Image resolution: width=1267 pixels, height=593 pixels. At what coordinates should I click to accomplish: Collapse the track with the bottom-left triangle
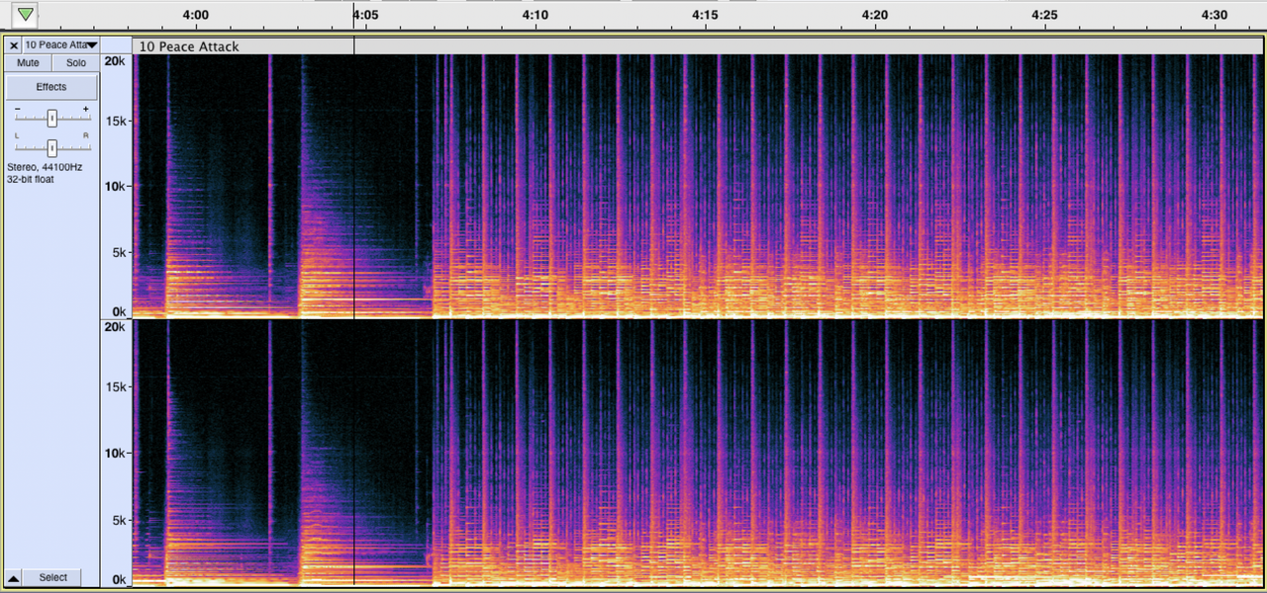[x=14, y=577]
